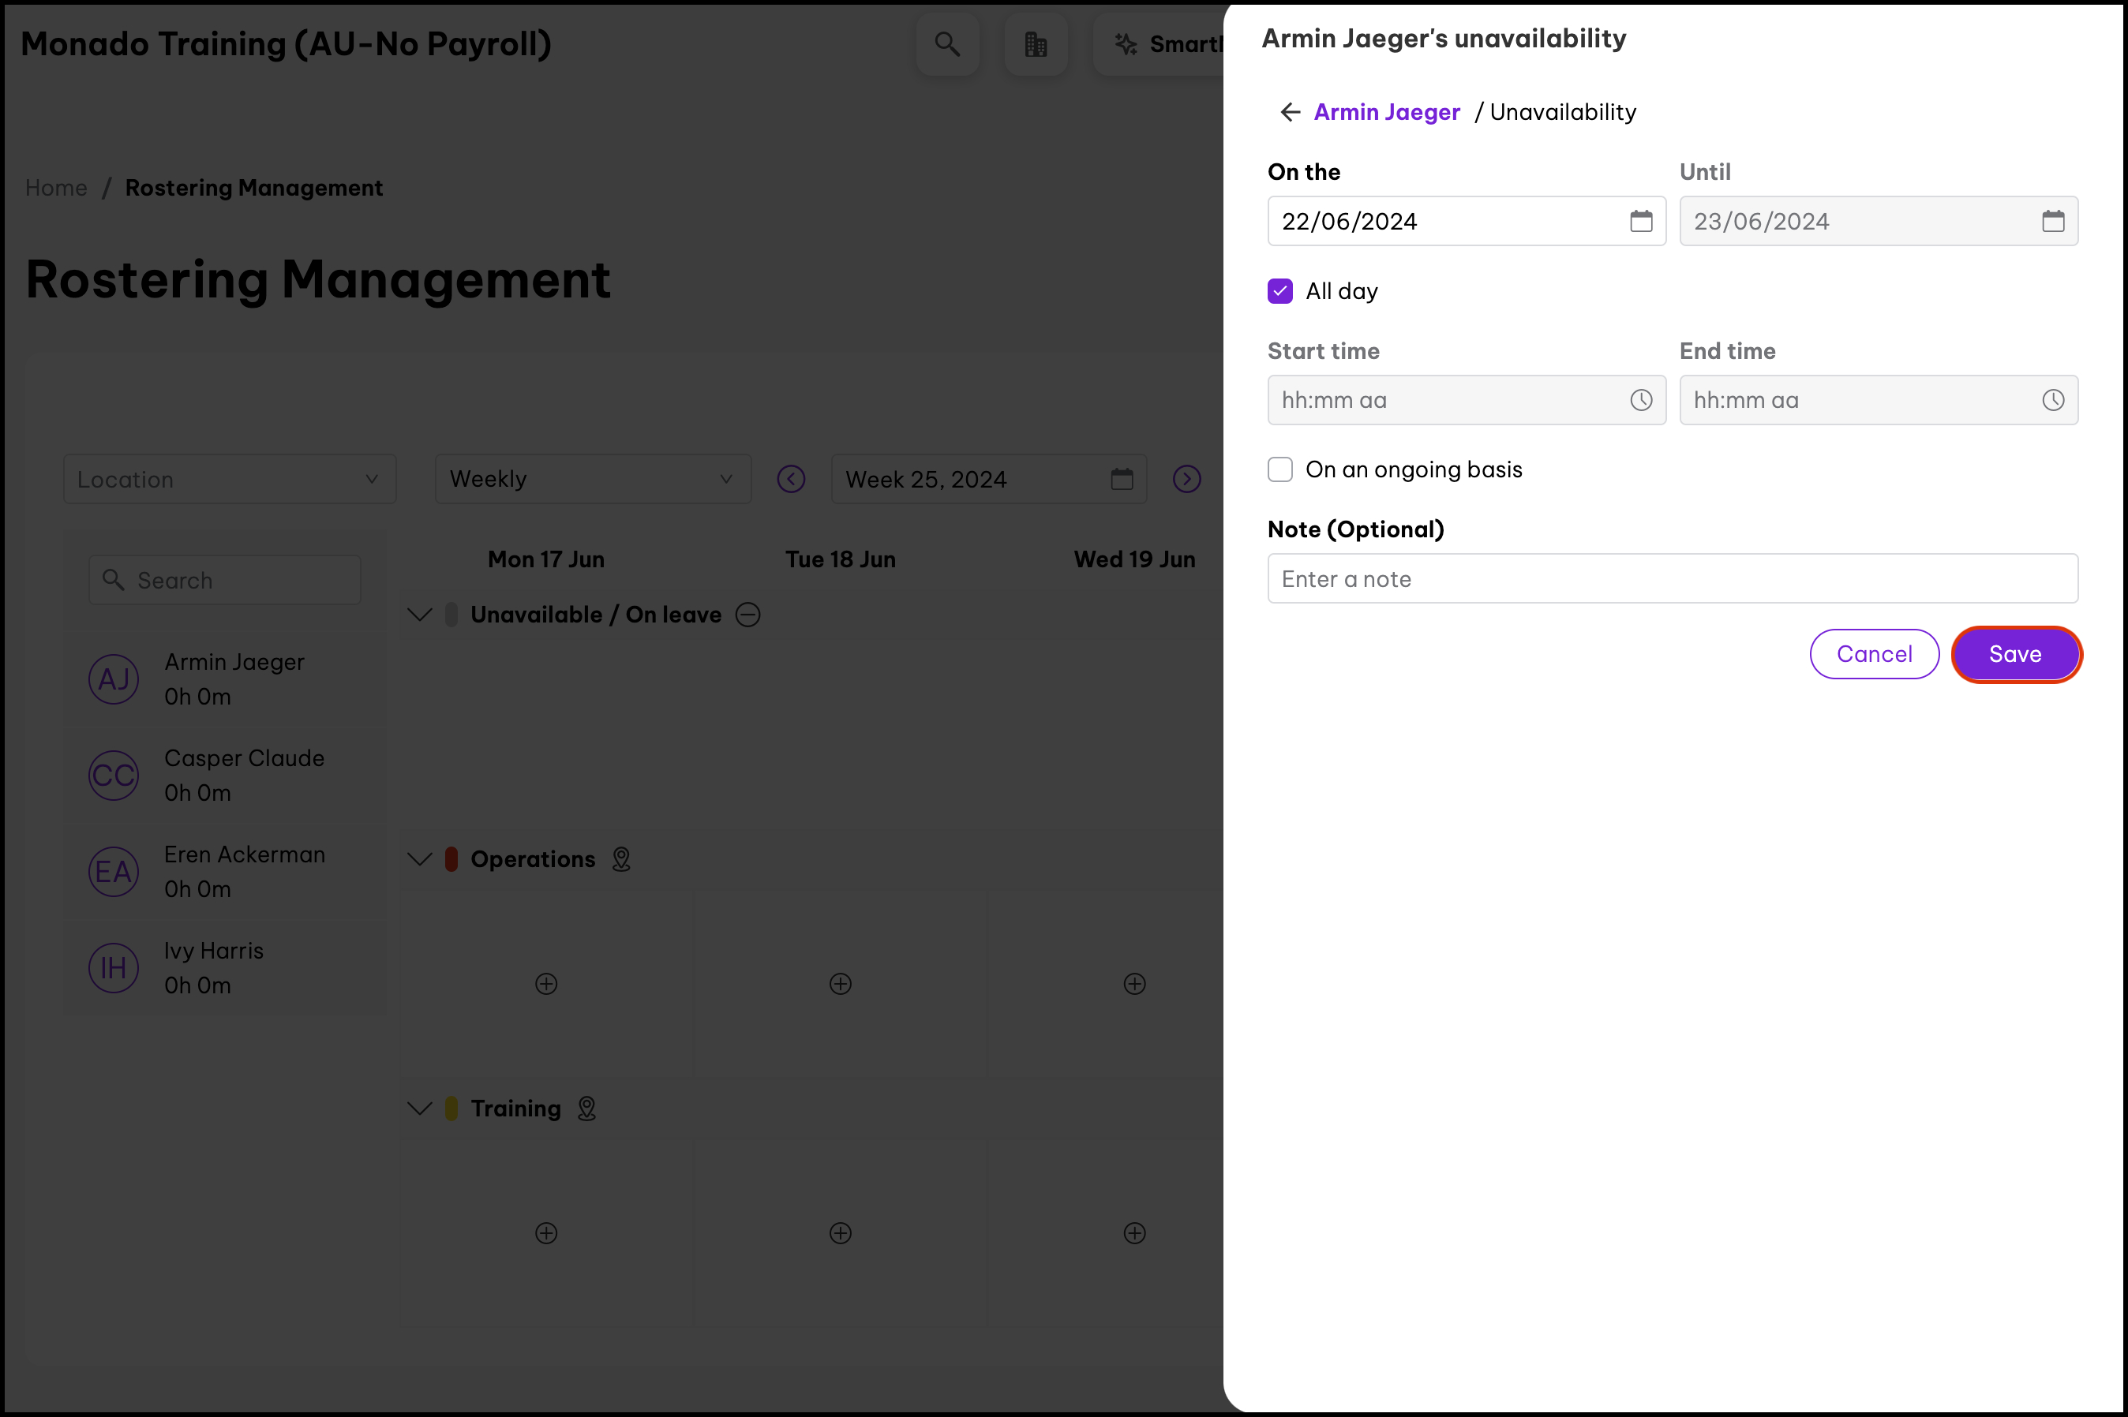The height and width of the screenshot is (1417, 2128).
Task: Click location pin icon beside Operations
Action: 621,859
